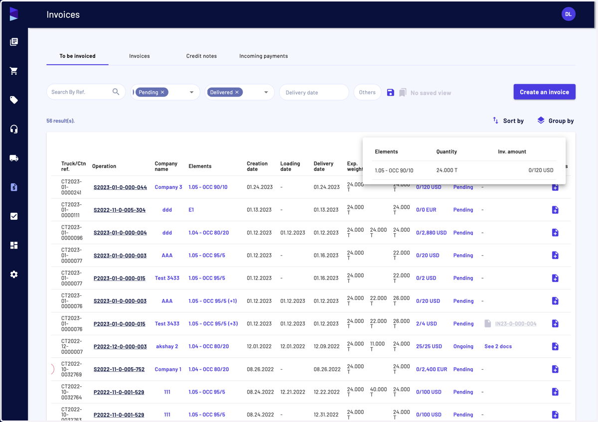The image size is (598, 422).
Task: Open invoice IN23-0-000-004 link
Action: (516, 323)
